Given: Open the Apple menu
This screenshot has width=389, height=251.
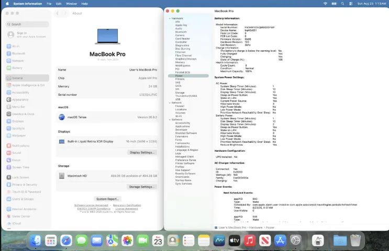Looking at the screenshot, I should click(7, 4).
